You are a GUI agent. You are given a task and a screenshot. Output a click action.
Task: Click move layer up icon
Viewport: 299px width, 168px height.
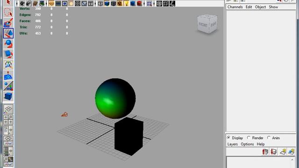265,152
